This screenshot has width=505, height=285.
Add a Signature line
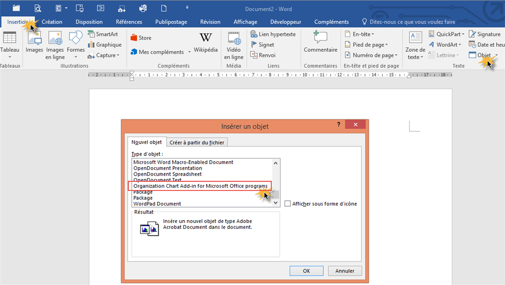click(485, 34)
